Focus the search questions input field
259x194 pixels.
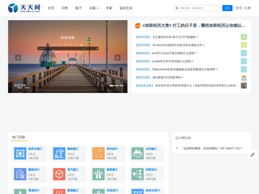click(x=196, y=8)
